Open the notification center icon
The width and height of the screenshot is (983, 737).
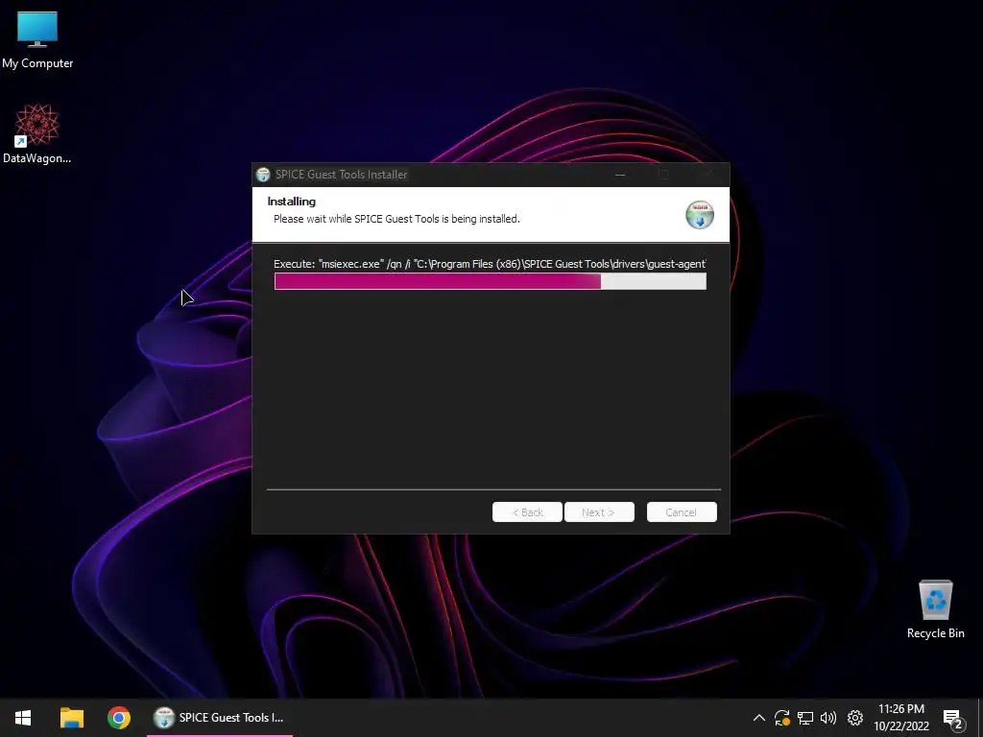tap(952, 719)
